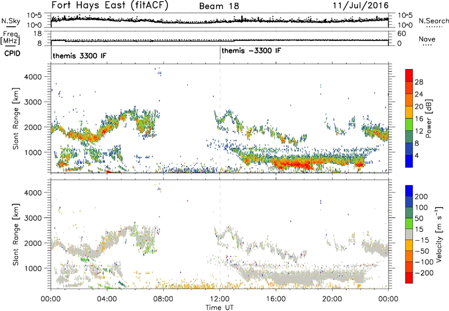Image resolution: width=449 pixels, height=311 pixels.
Task: Pick the red segment of the Power color bar
Action: (409, 75)
